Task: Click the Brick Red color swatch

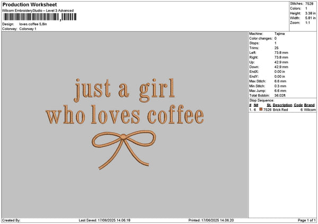Action: (x=261, y=109)
